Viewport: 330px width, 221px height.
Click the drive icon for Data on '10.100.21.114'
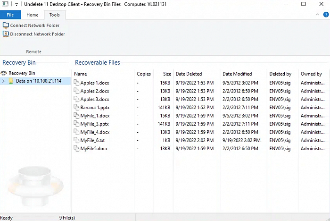[11, 81]
